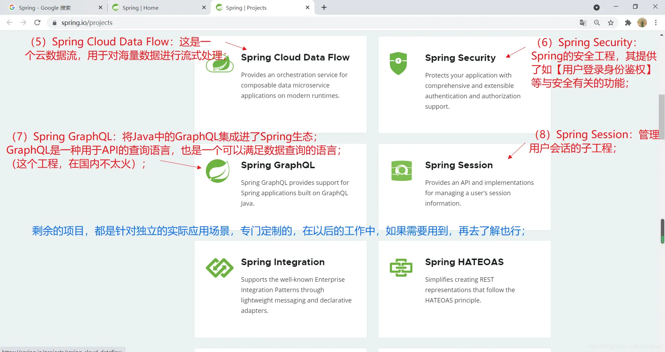Click the page vertical scrollbar thumb
Viewport: 665px width, 352px height.
tap(662, 117)
